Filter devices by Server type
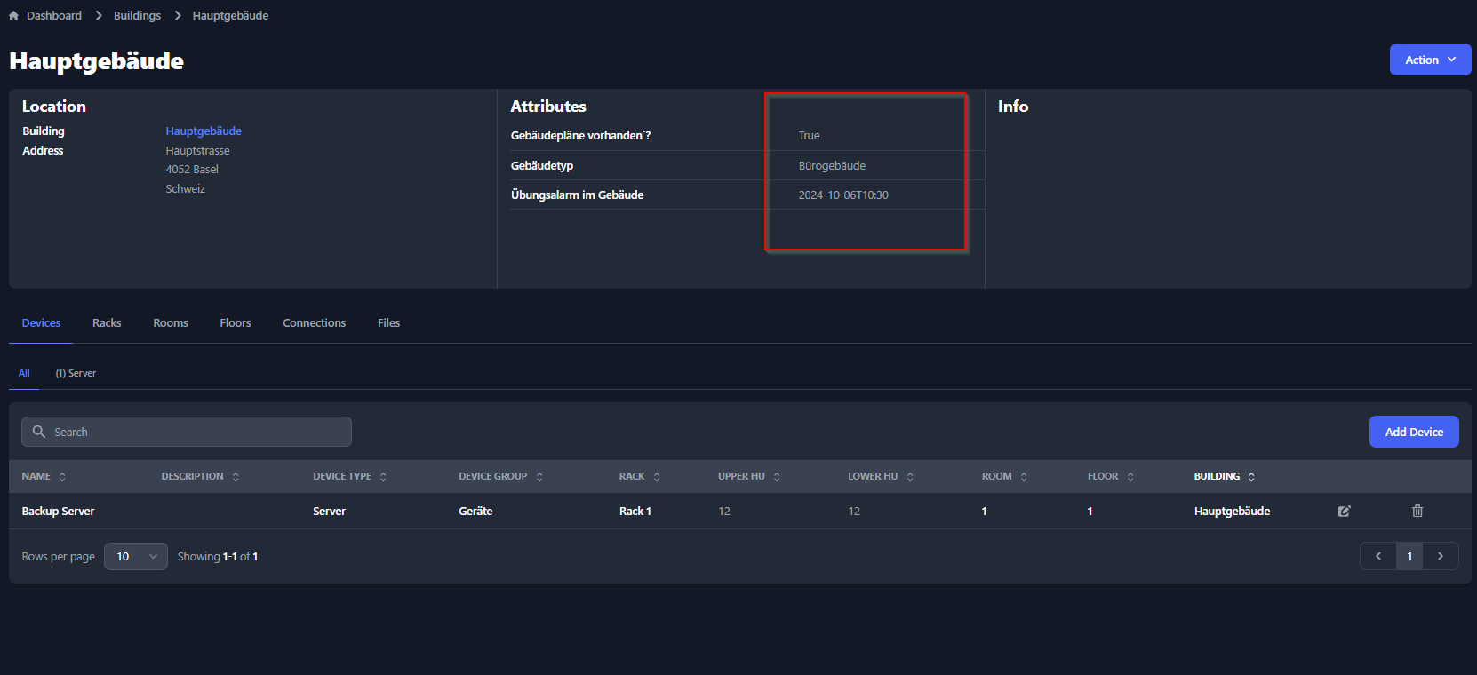Image resolution: width=1477 pixels, height=675 pixels. [x=76, y=374]
